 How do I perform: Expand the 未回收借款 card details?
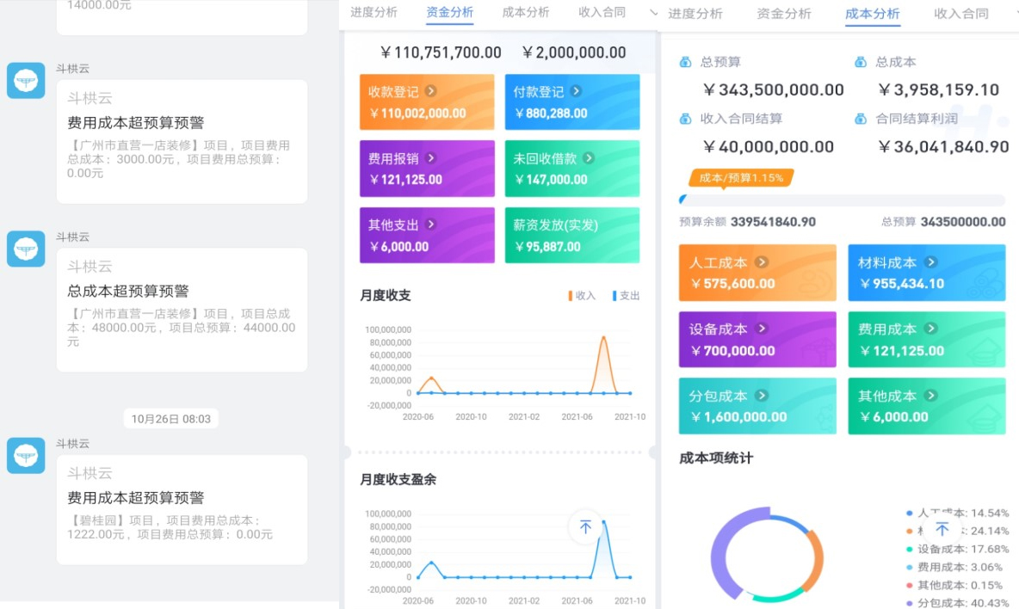[589, 158]
